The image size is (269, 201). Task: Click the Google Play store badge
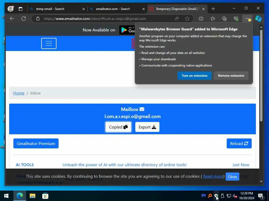(127, 30)
